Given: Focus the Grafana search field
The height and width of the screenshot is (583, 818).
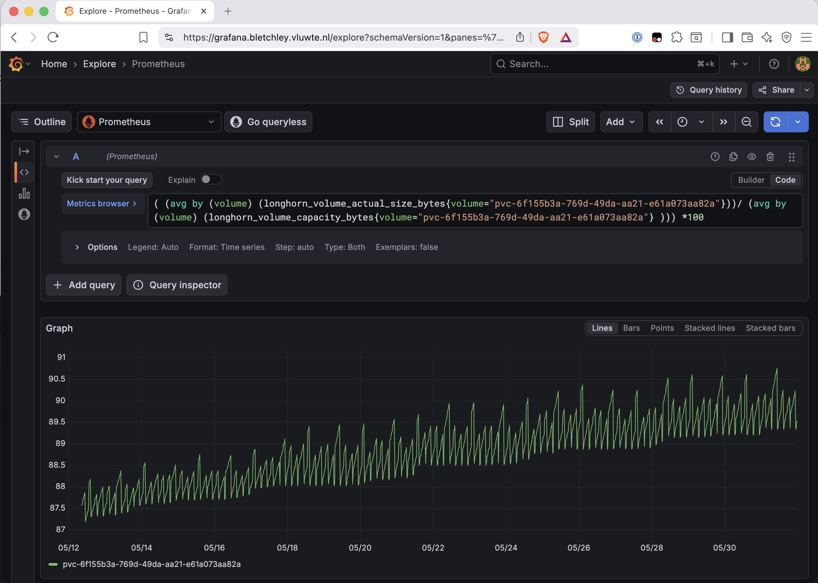Looking at the screenshot, I should coord(605,64).
